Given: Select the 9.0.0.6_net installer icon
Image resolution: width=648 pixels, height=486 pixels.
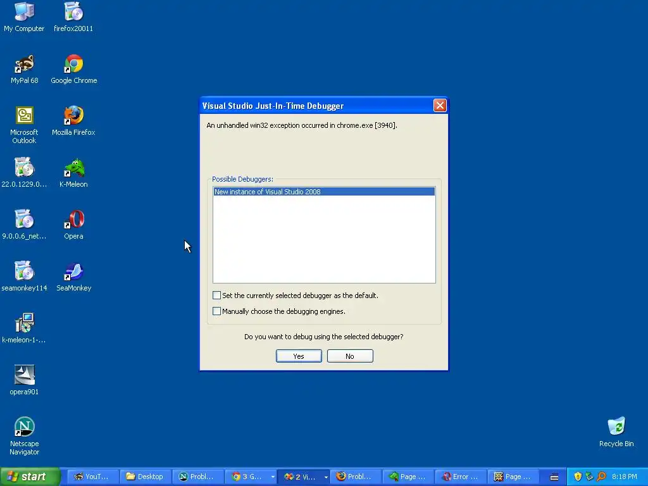Looking at the screenshot, I should tap(24, 225).
